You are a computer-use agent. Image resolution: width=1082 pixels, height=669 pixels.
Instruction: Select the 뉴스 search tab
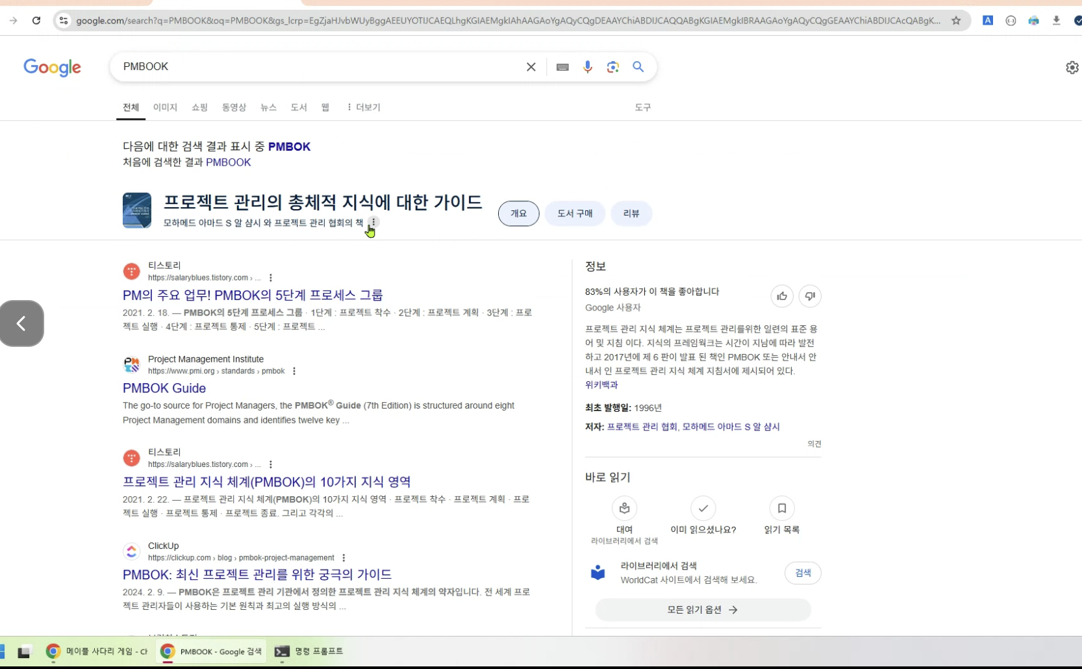[268, 107]
